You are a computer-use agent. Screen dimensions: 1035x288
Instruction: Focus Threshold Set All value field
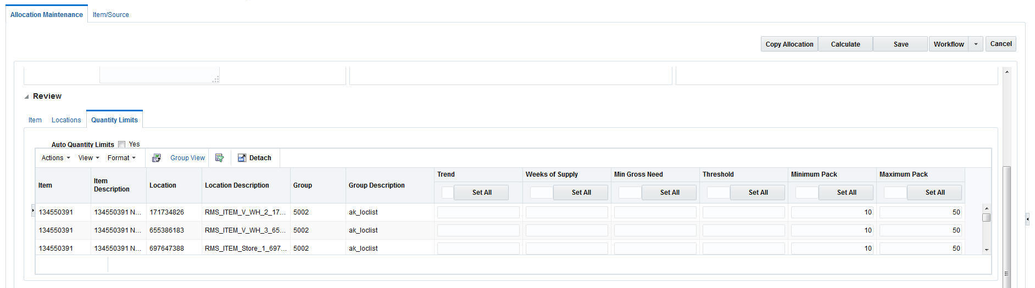pyautogui.click(x=719, y=193)
